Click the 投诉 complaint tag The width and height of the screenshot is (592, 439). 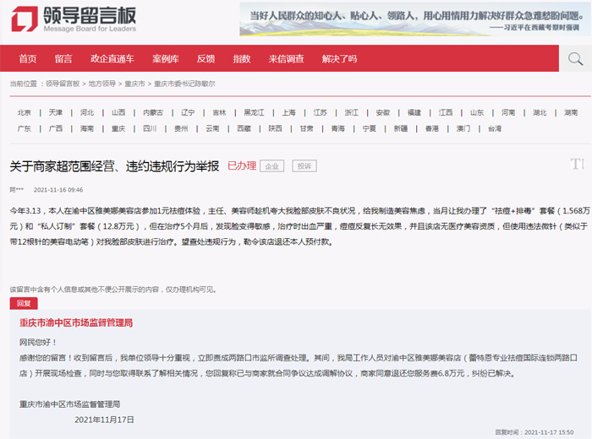click(x=303, y=166)
